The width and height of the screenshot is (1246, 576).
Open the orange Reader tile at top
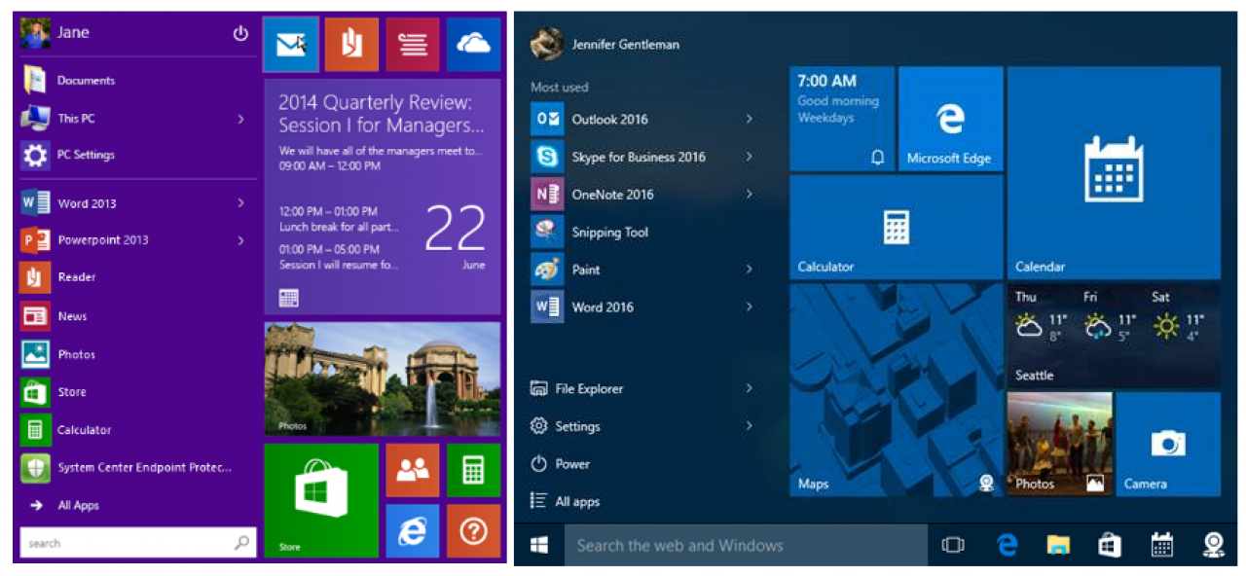(x=351, y=44)
